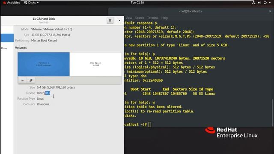Click the volume speaker icon in top bar
Image resolution: width=274 pixels, height=154 pixels.
pyautogui.click(x=259, y=3)
